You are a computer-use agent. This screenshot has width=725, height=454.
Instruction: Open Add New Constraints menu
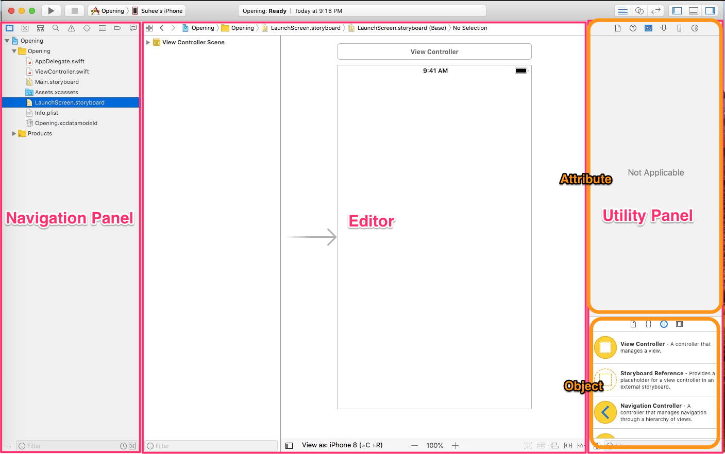568,445
